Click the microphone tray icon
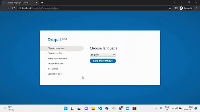200x112 pixels. coord(161,108)
